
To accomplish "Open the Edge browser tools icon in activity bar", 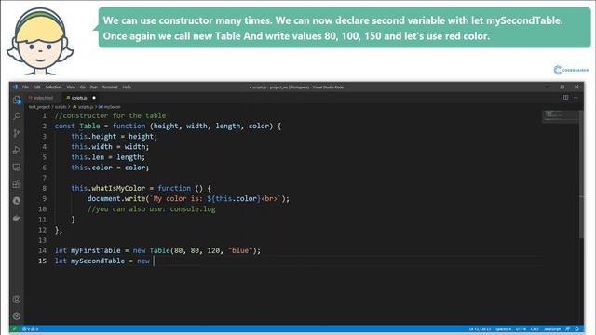I will point(17,201).
